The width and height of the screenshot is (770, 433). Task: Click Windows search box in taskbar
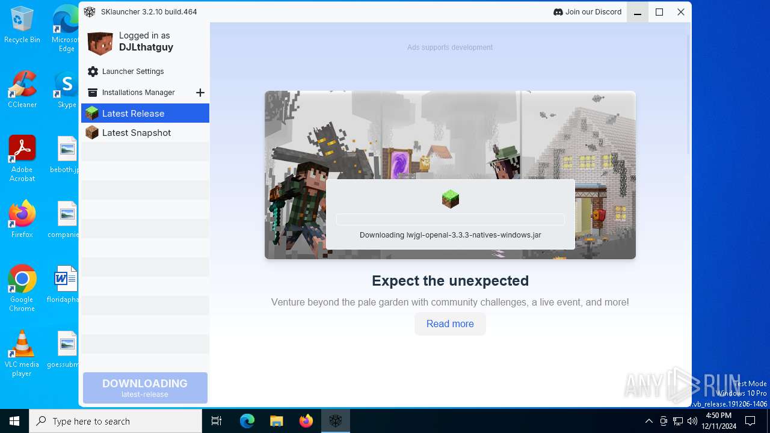pyautogui.click(x=115, y=421)
